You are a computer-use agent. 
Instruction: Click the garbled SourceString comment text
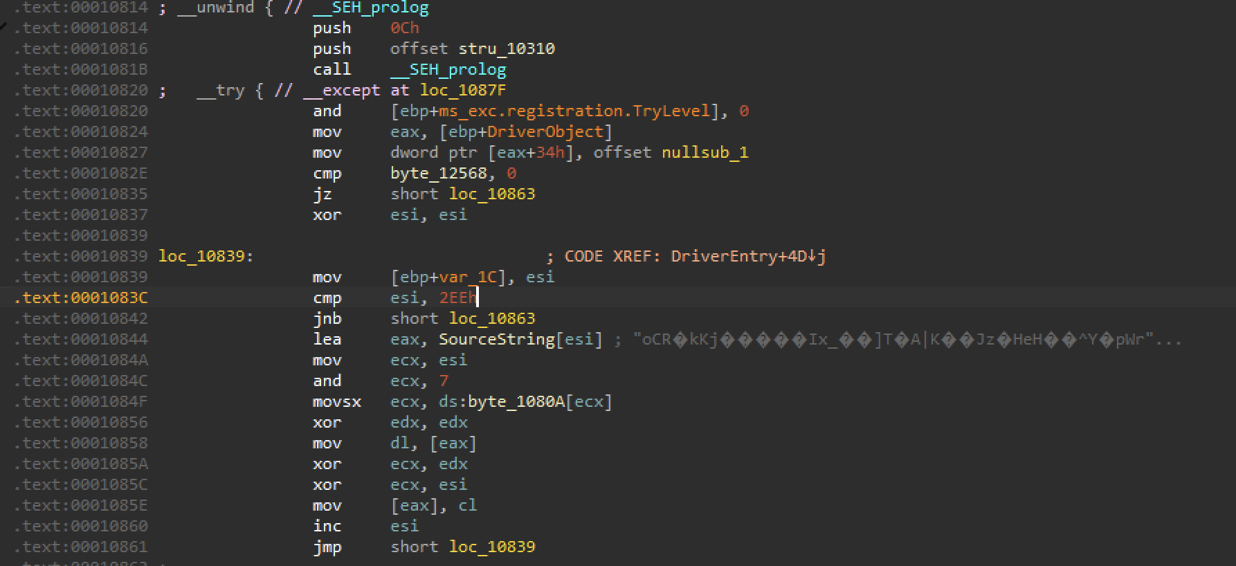tap(898, 339)
